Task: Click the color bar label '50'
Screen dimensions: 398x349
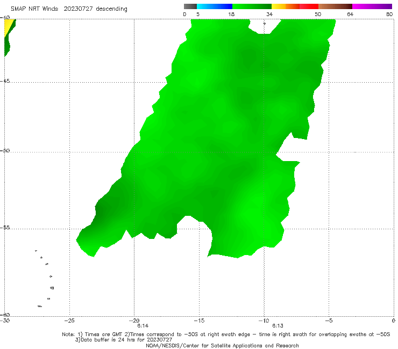Action: (318, 14)
